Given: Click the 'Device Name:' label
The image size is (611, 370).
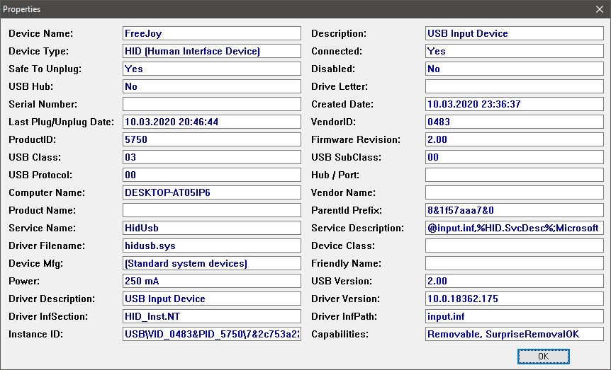Looking at the screenshot, I should click(x=41, y=33).
